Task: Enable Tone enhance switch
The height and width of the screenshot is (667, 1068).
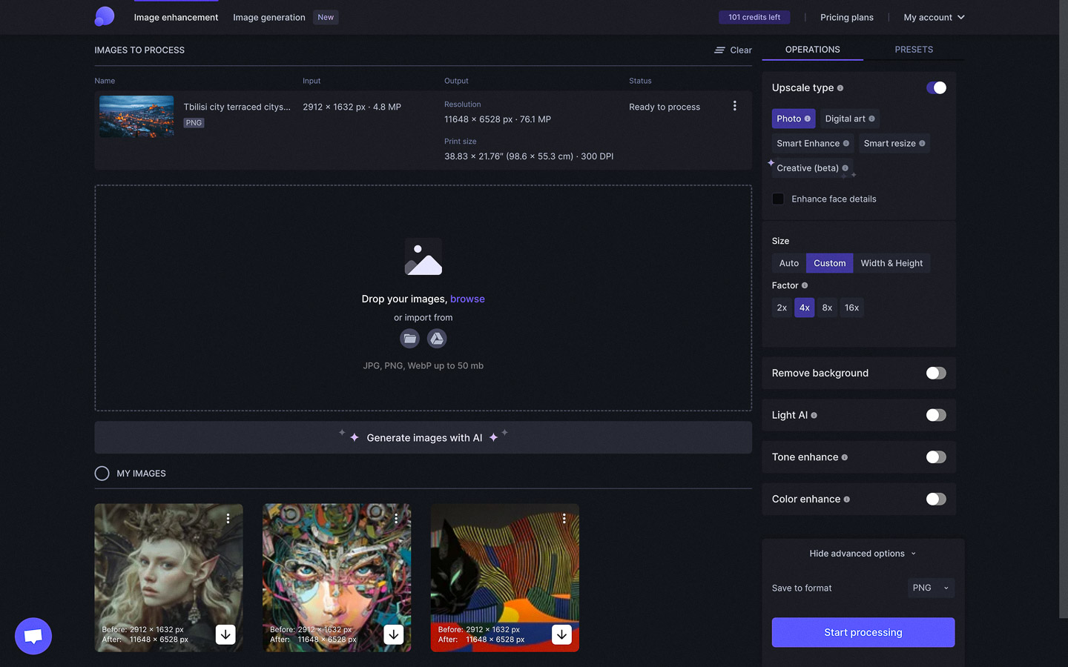Action: (x=936, y=457)
